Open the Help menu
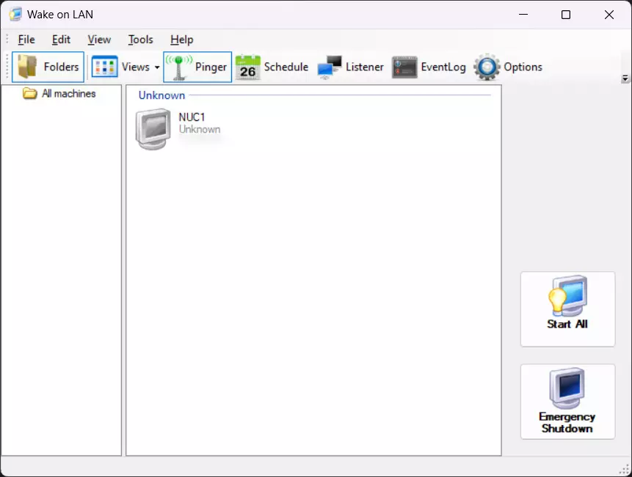Viewport: 632px width, 477px height. [x=182, y=40]
